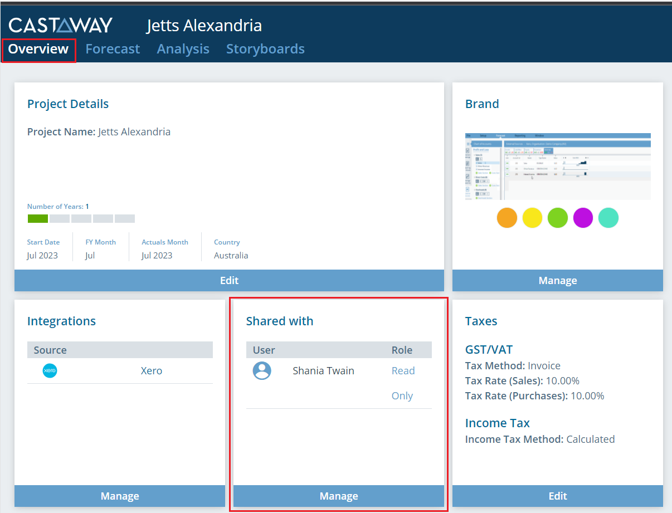Screen dimensions: 672x513
Task: Select the purple brand color swatch
Action: [x=583, y=218]
